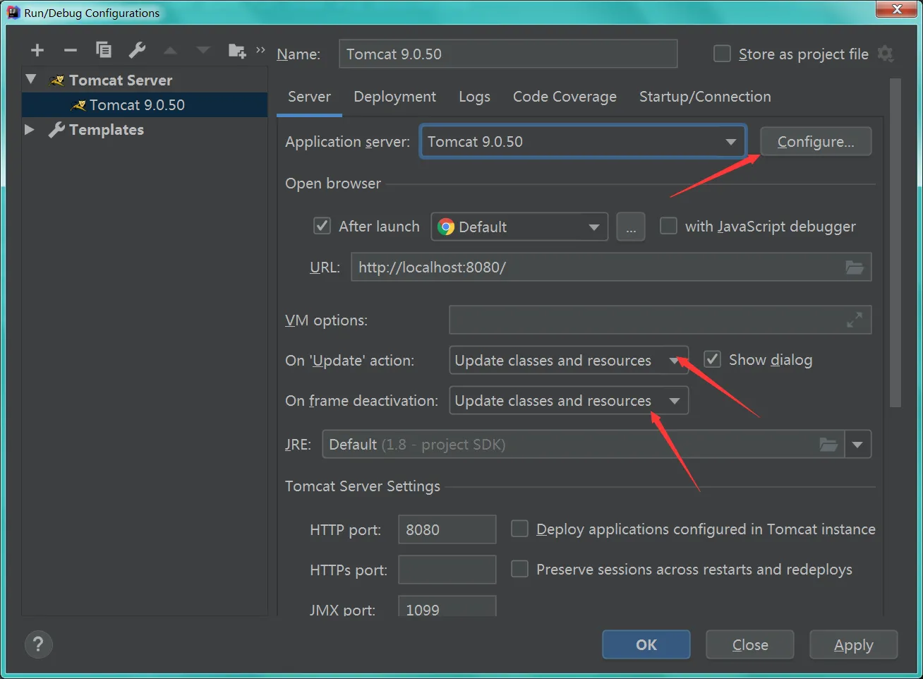Open Default browser dropdown
Viewport: 923px width, 679px height.
click(519, 227)
